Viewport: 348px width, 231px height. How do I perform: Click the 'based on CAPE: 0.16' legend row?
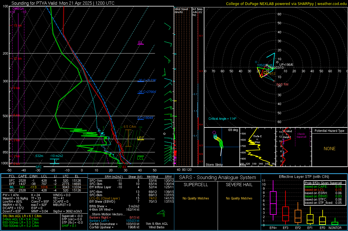[x=323, y=186]
